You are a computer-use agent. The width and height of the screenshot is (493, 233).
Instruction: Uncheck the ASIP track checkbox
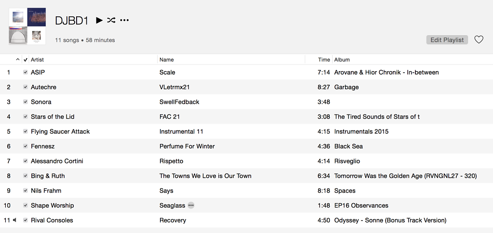[x=26, y=72]
